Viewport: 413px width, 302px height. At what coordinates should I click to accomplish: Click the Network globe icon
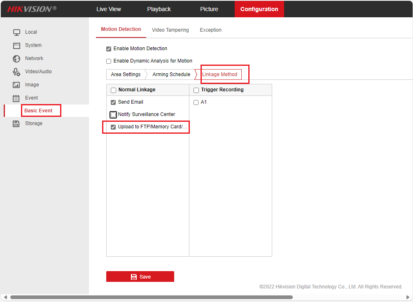pos(16,58)
